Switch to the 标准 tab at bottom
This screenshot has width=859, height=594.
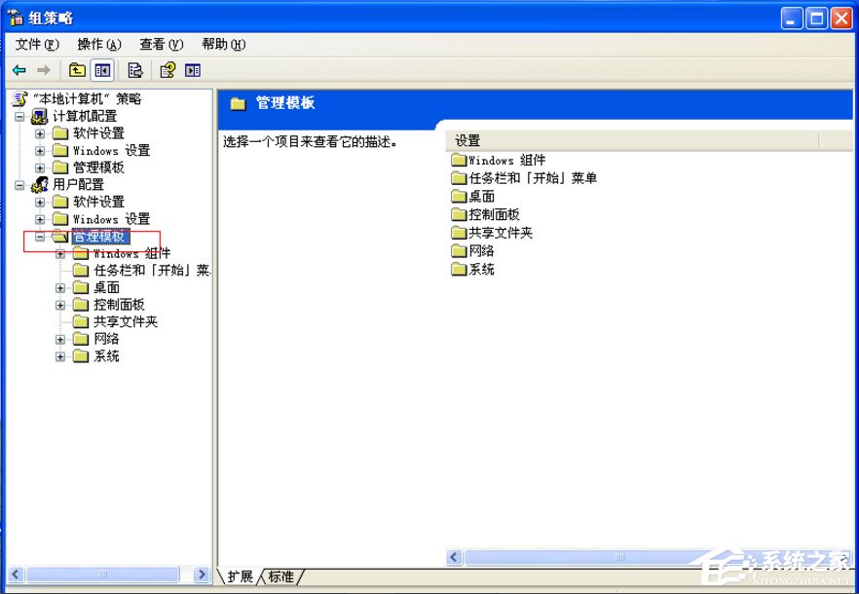(x=280, y=576)
